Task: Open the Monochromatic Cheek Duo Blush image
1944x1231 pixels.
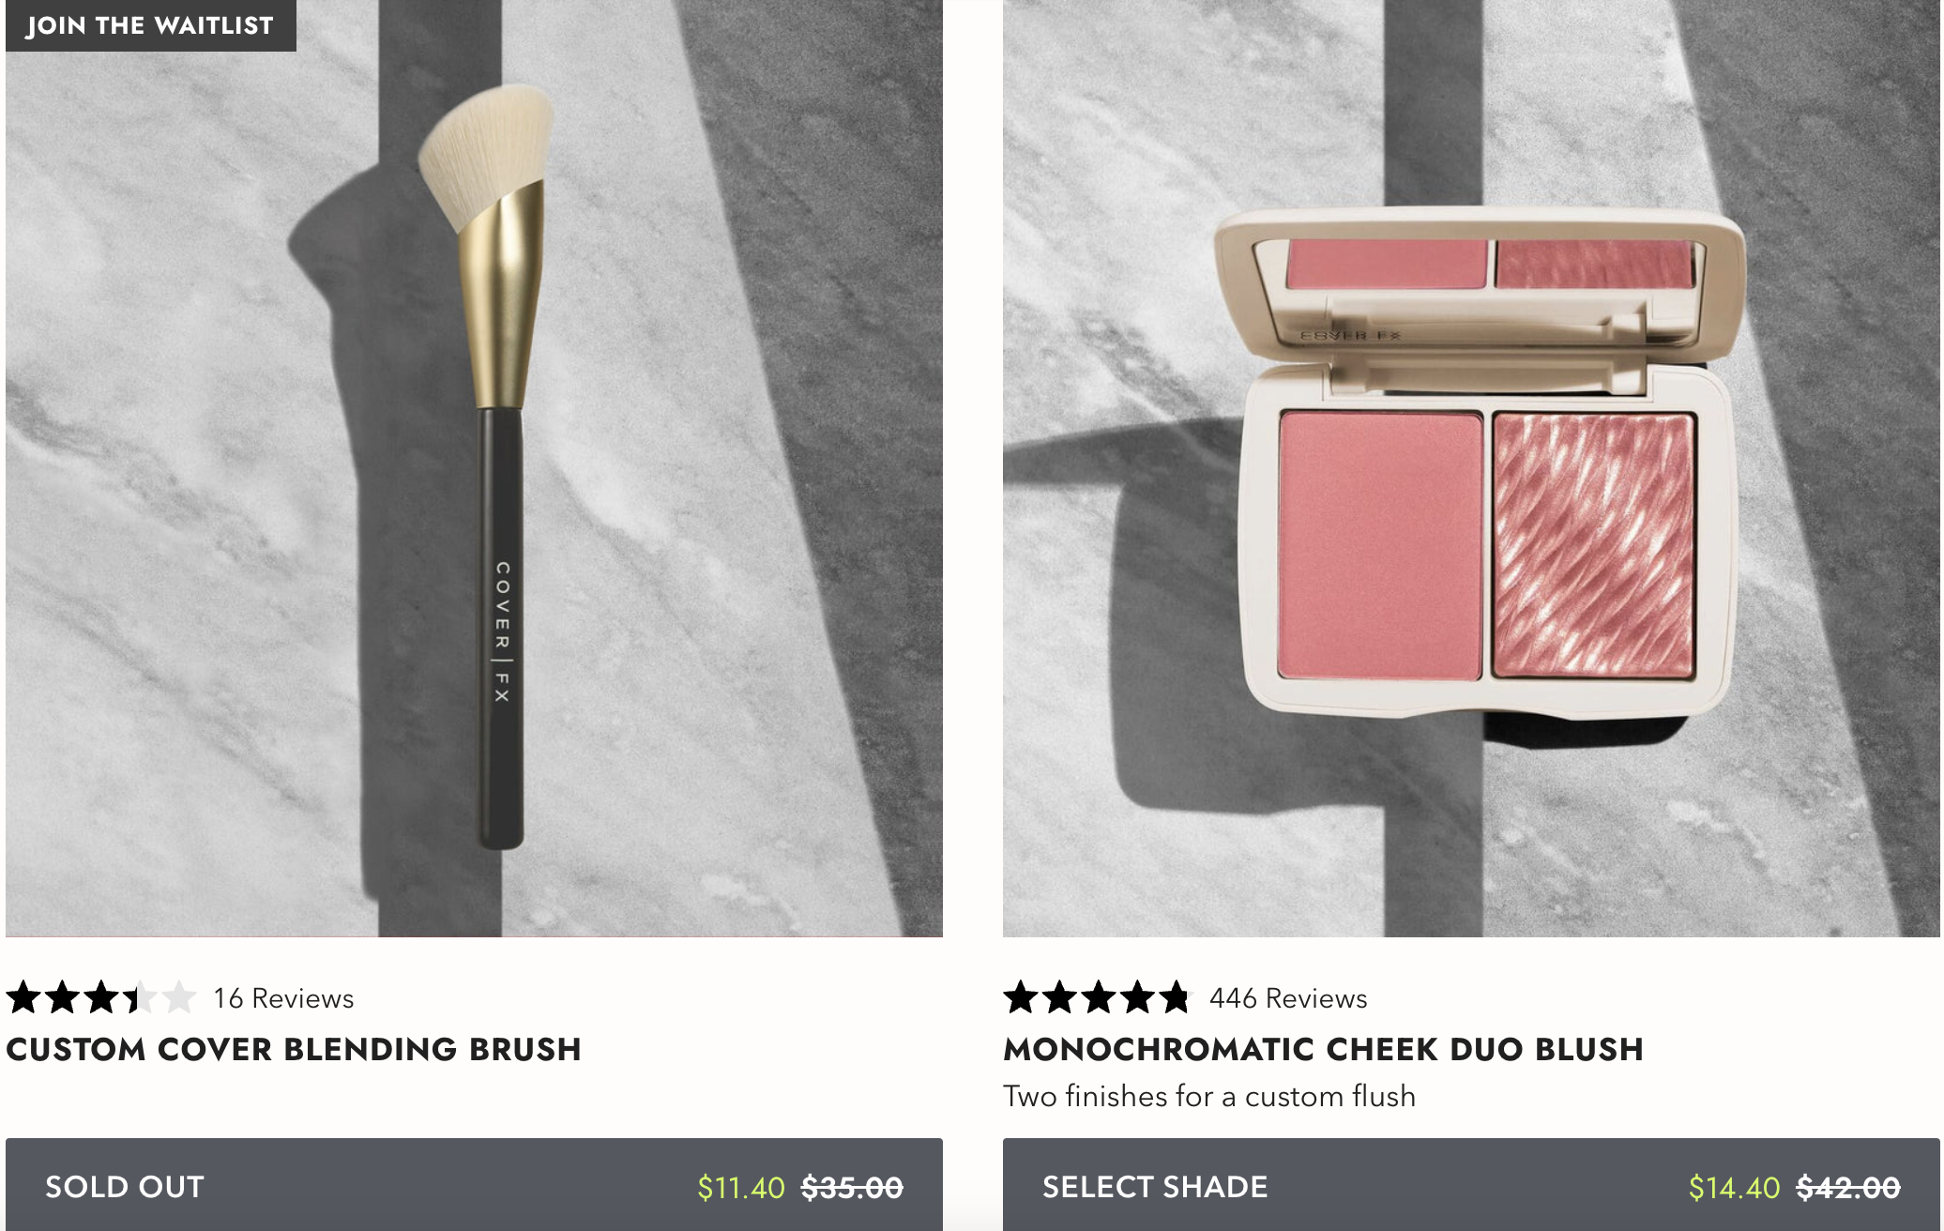Action: 1471,468
